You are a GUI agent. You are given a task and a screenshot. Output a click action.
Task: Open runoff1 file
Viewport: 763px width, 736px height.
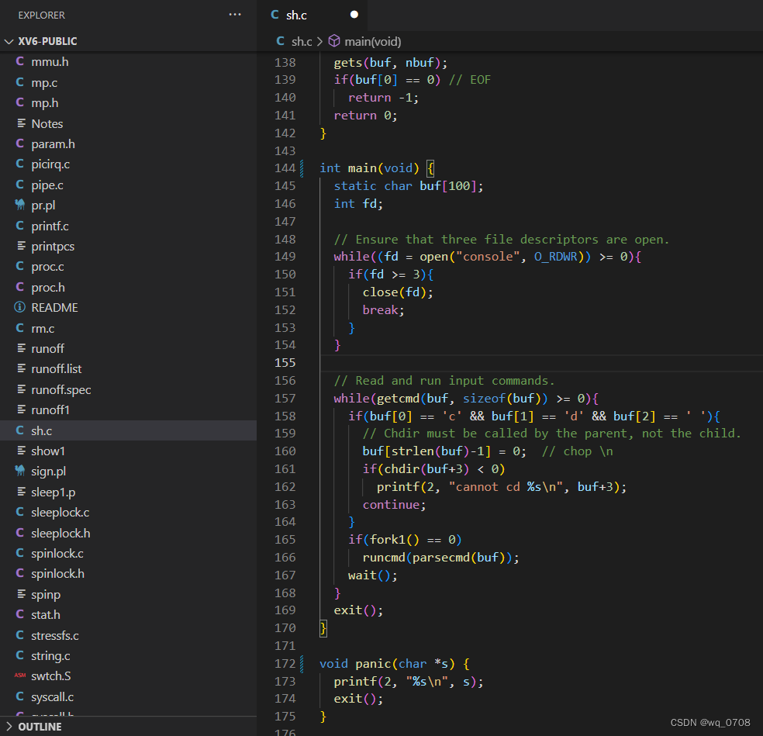point(50,410)
